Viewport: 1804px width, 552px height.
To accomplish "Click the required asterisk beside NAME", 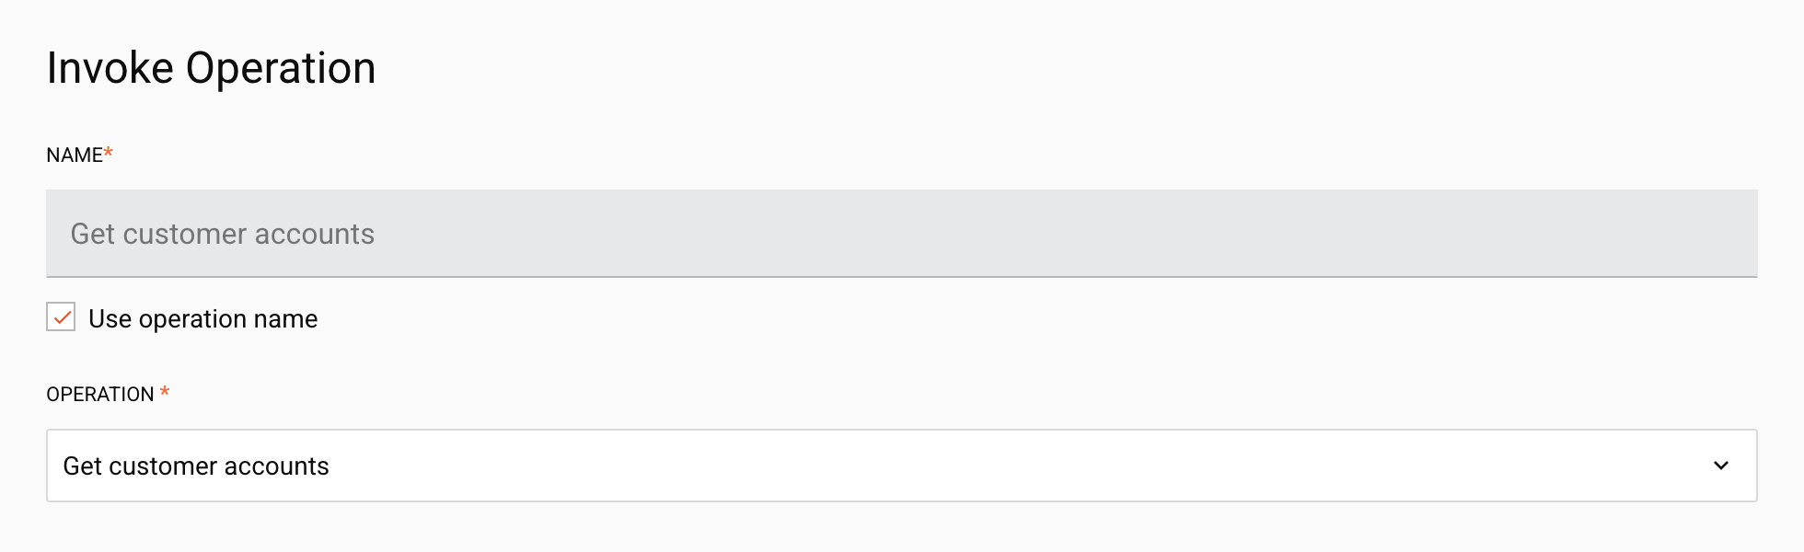I will 109,153.
